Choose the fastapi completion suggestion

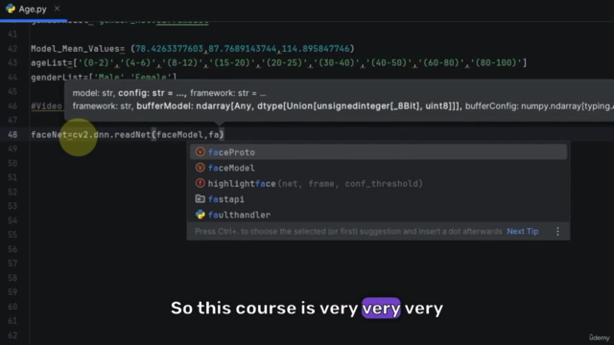pos(378,199)
